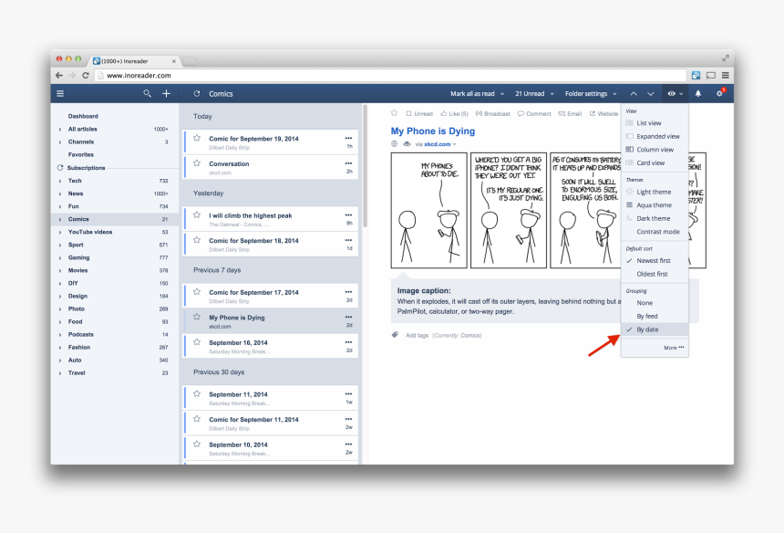The image size is (784, 533).
Task: Open the eye view options menu
Action: (675, 94)
